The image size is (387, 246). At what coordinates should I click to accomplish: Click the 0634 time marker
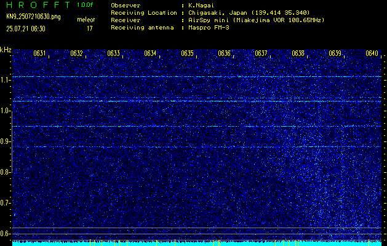pyautogui.click(x=150, y=54)
